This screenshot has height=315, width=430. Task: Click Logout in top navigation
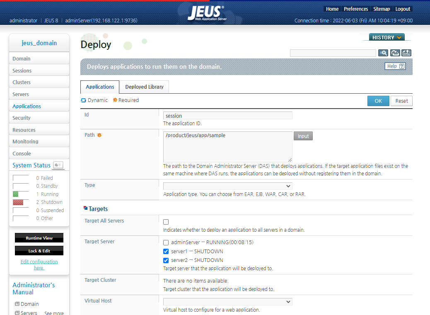(x=403, y=9)
